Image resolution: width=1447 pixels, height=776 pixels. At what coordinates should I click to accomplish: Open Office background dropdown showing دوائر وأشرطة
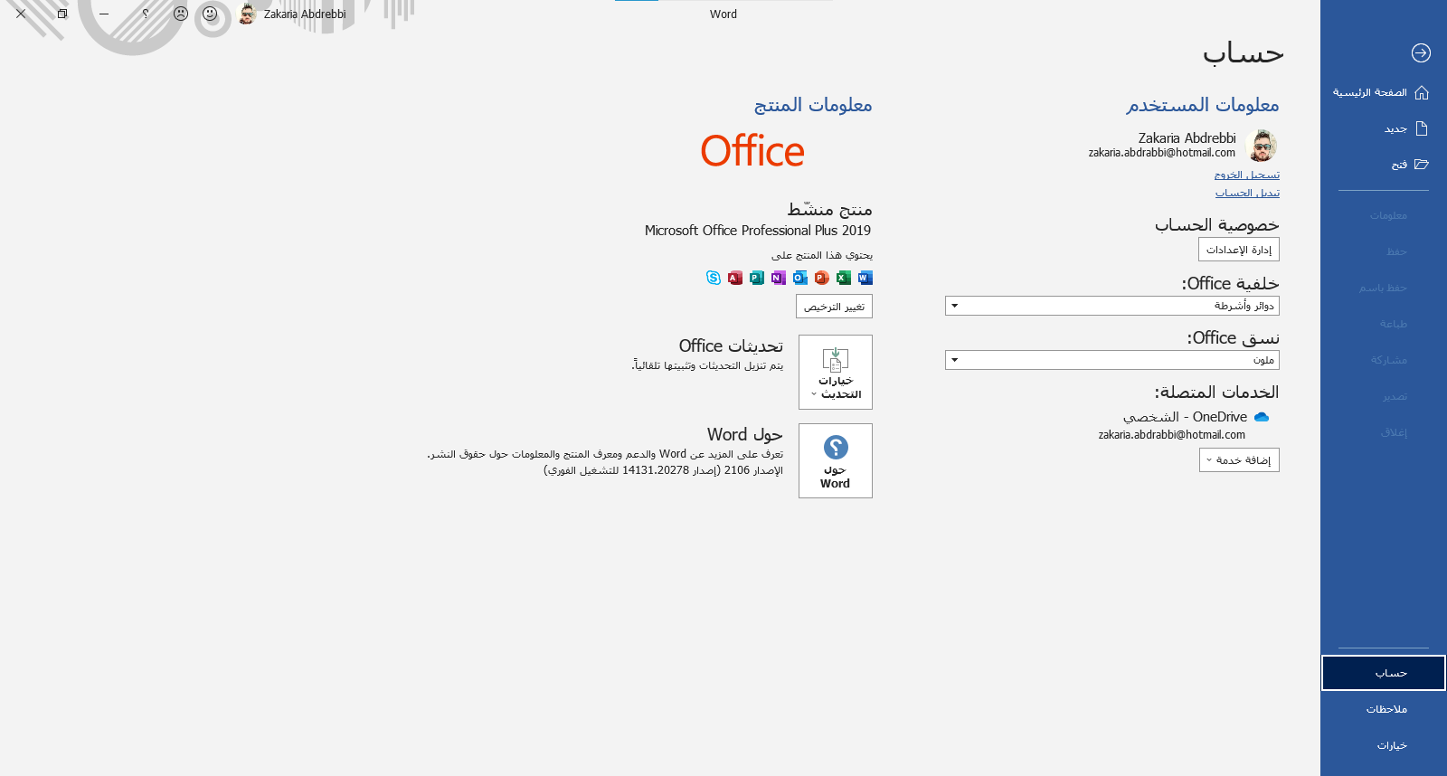pos(1112,306)
